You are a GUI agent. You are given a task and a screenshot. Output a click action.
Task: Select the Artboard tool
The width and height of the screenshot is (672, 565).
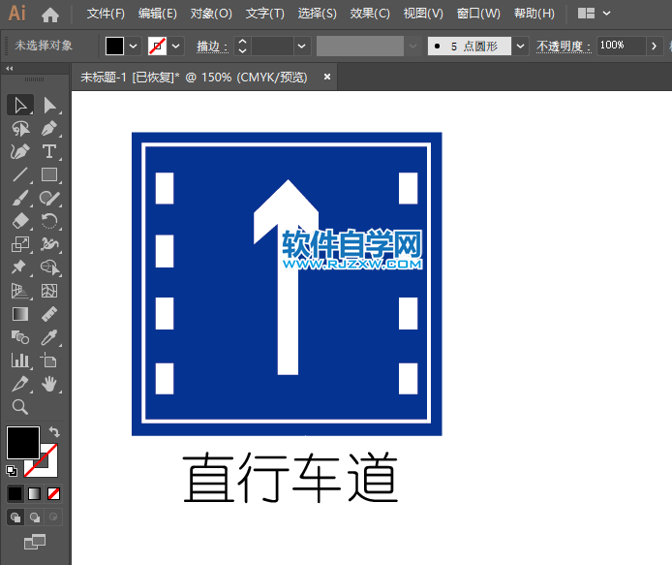(x=49, y=361)
